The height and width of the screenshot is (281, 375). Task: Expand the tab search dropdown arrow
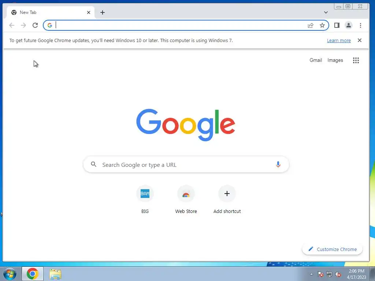[x=326, y=12]
